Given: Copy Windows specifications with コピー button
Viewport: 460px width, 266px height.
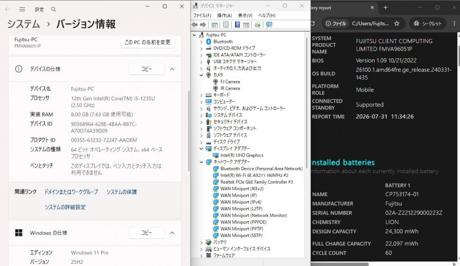Looking at the screenshot, I should [x=146, y=233].
